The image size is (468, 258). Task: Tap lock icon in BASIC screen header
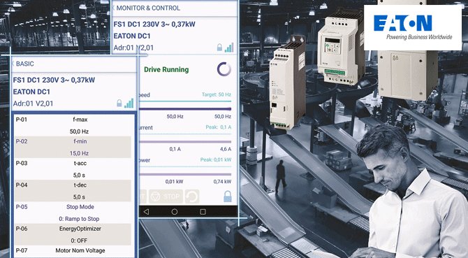pyautogui.click(x=119, y=103)
